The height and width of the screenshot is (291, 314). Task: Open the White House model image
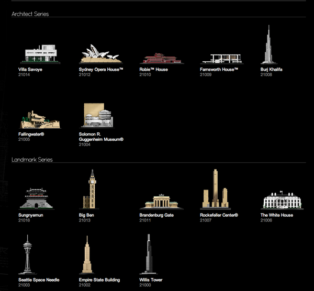pos(282,200)
